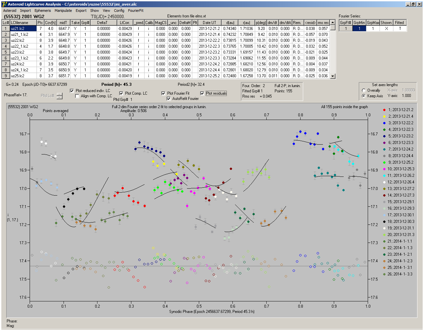Toggle Plot residuals checkbox
The width and height of the screenshot is (424, 330).
tap(202, 93)
